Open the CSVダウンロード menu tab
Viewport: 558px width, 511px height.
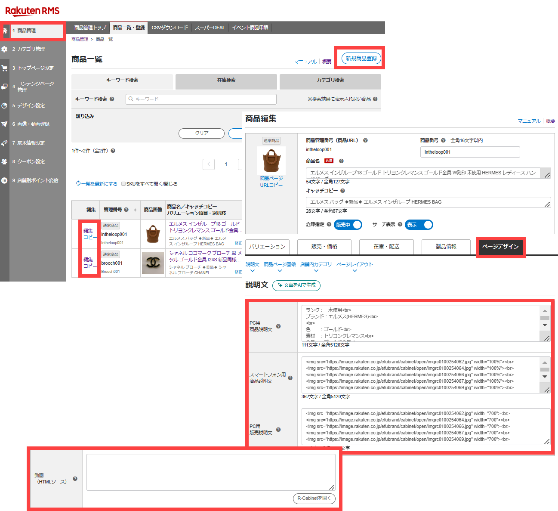point(170,28)
